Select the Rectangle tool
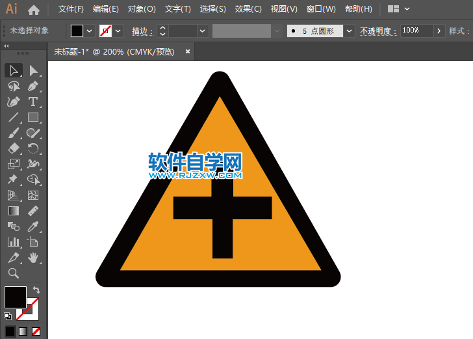The width and height of the screenshot is (473, 339). (x=33, y=118)
